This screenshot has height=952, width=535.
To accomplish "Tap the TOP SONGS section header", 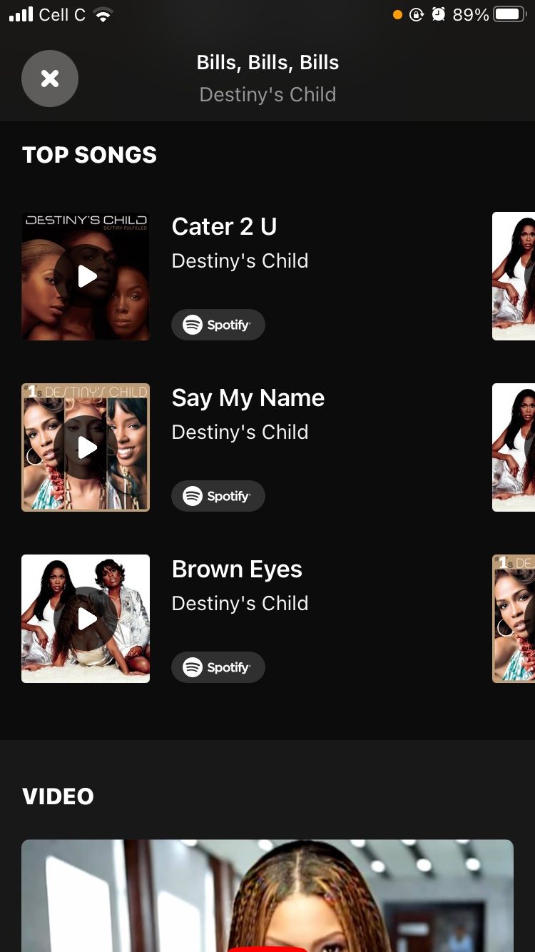I will pyautogui.click(x=89, y=155).
